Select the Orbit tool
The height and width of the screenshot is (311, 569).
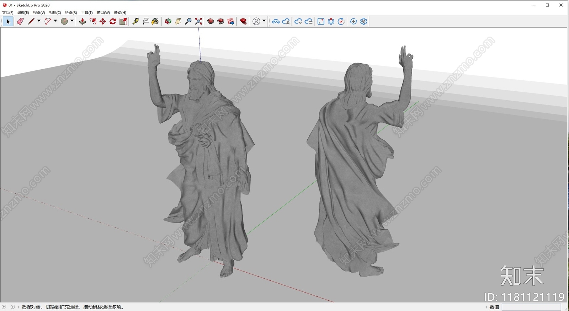(168, 21)
